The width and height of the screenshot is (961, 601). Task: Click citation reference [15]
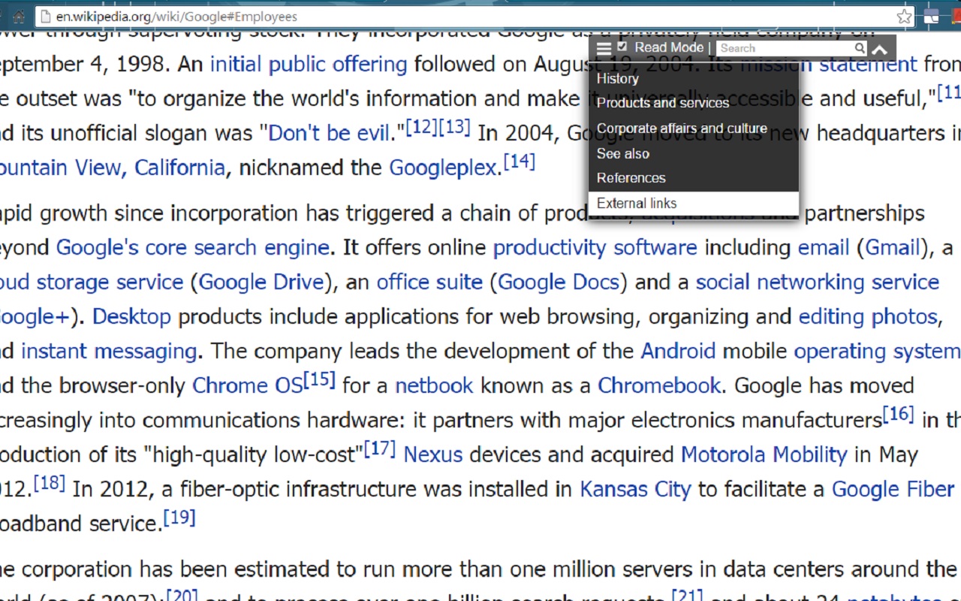pos(319,379)
